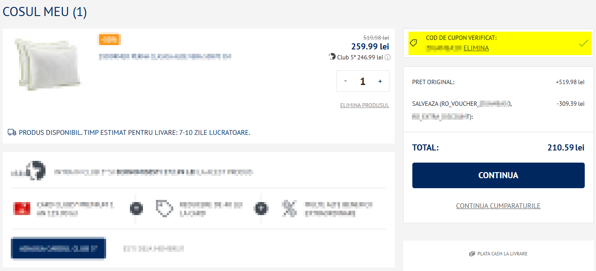Viewport: 596px width, 271px height.
Task: Click the blurred percent discount icon
Action: 289,209
